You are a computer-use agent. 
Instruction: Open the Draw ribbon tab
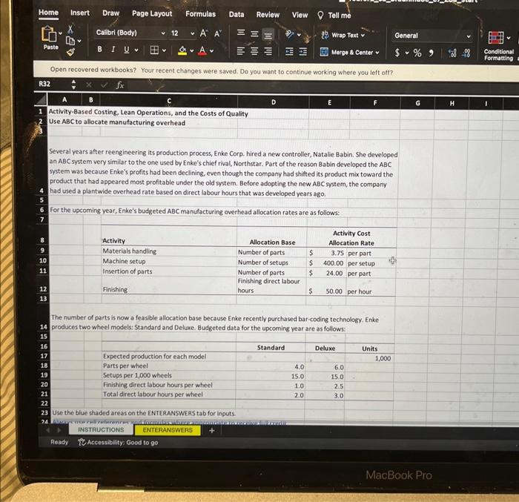tap(110, 13)
